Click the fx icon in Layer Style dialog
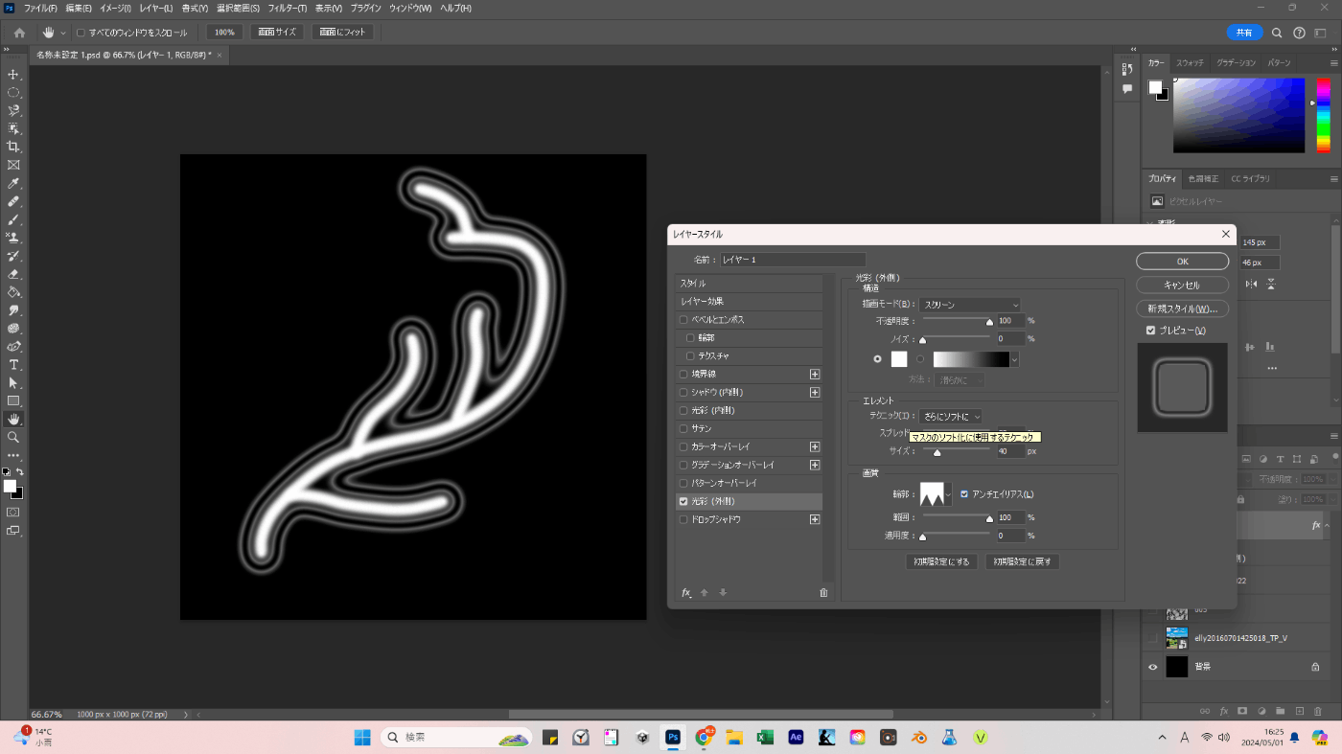 point(686,593)
